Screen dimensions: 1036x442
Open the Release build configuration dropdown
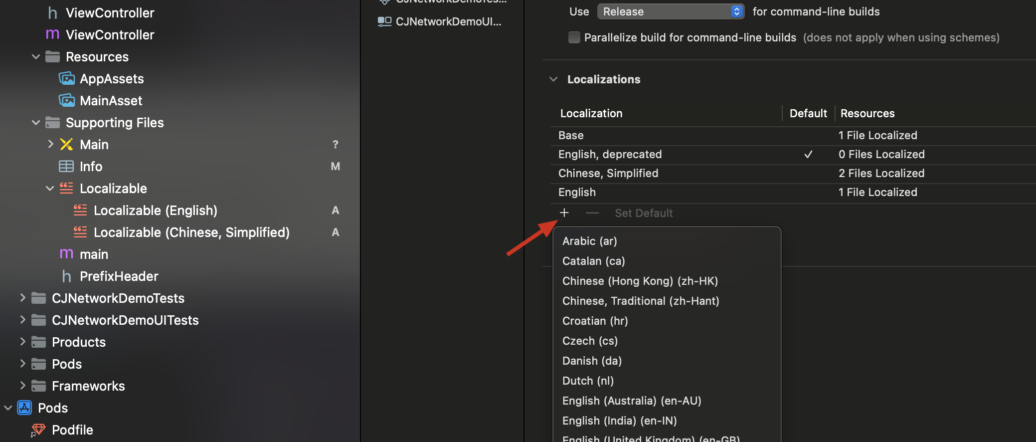671,11
